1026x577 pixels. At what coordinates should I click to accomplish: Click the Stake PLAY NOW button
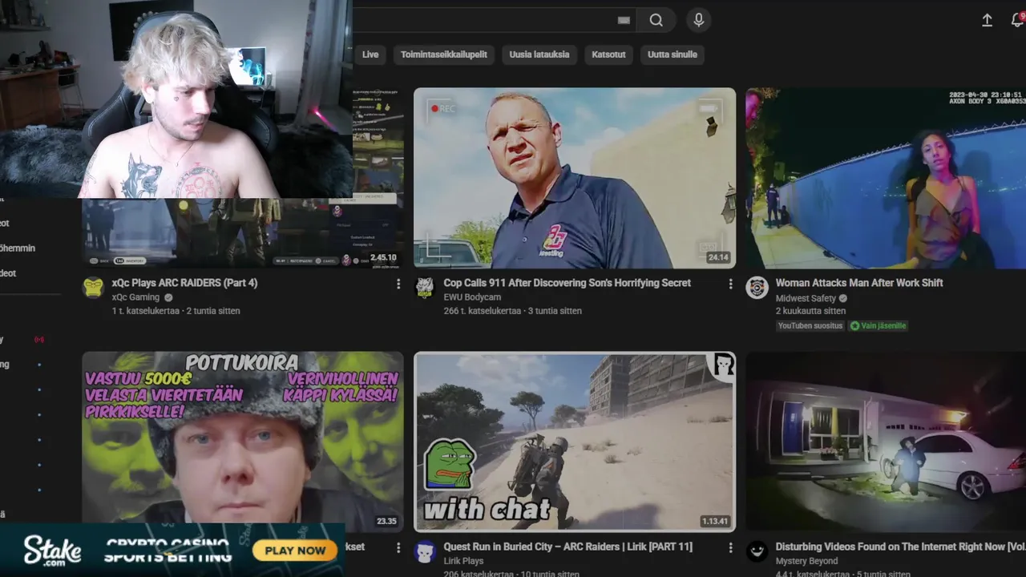pyautogui.click(x=295, y=551)
